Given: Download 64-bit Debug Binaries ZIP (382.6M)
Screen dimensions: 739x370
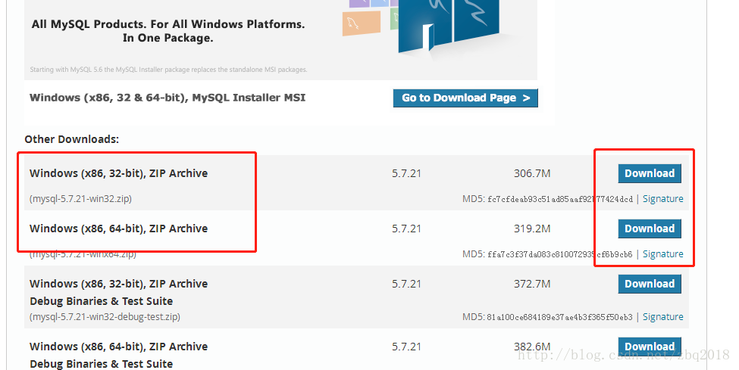Looking at the screenshot, I should pyautogui.click(x=650, y=347).
